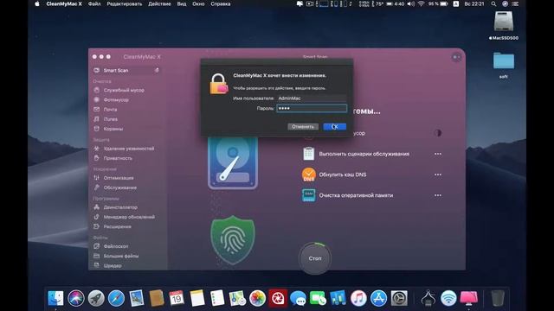554x311 pixels.
Task: Open Фотомусор module in sidebar
Action: click(x=112, y=100)
